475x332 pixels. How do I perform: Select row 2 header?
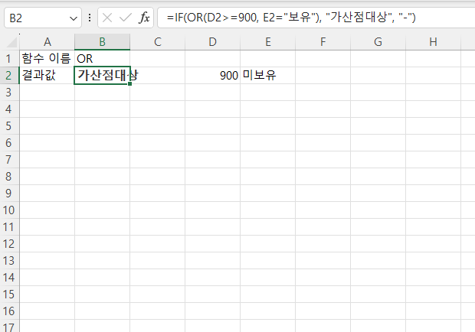(9, 76)
